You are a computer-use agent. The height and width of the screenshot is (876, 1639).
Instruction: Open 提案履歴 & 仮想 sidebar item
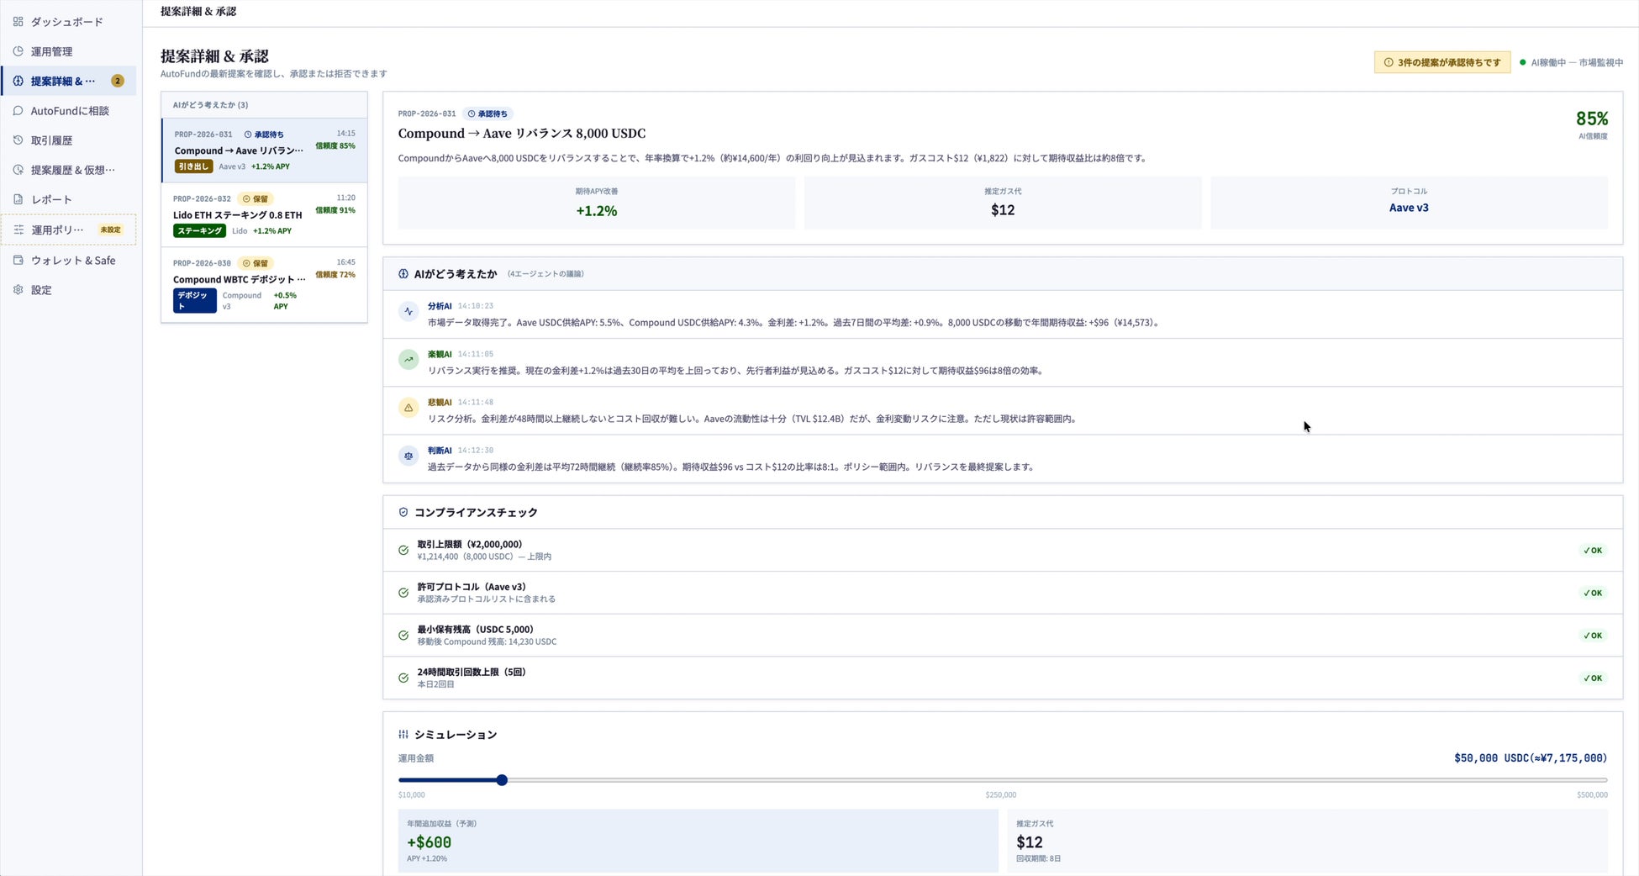pyautogui.click(x=68, y=170)
